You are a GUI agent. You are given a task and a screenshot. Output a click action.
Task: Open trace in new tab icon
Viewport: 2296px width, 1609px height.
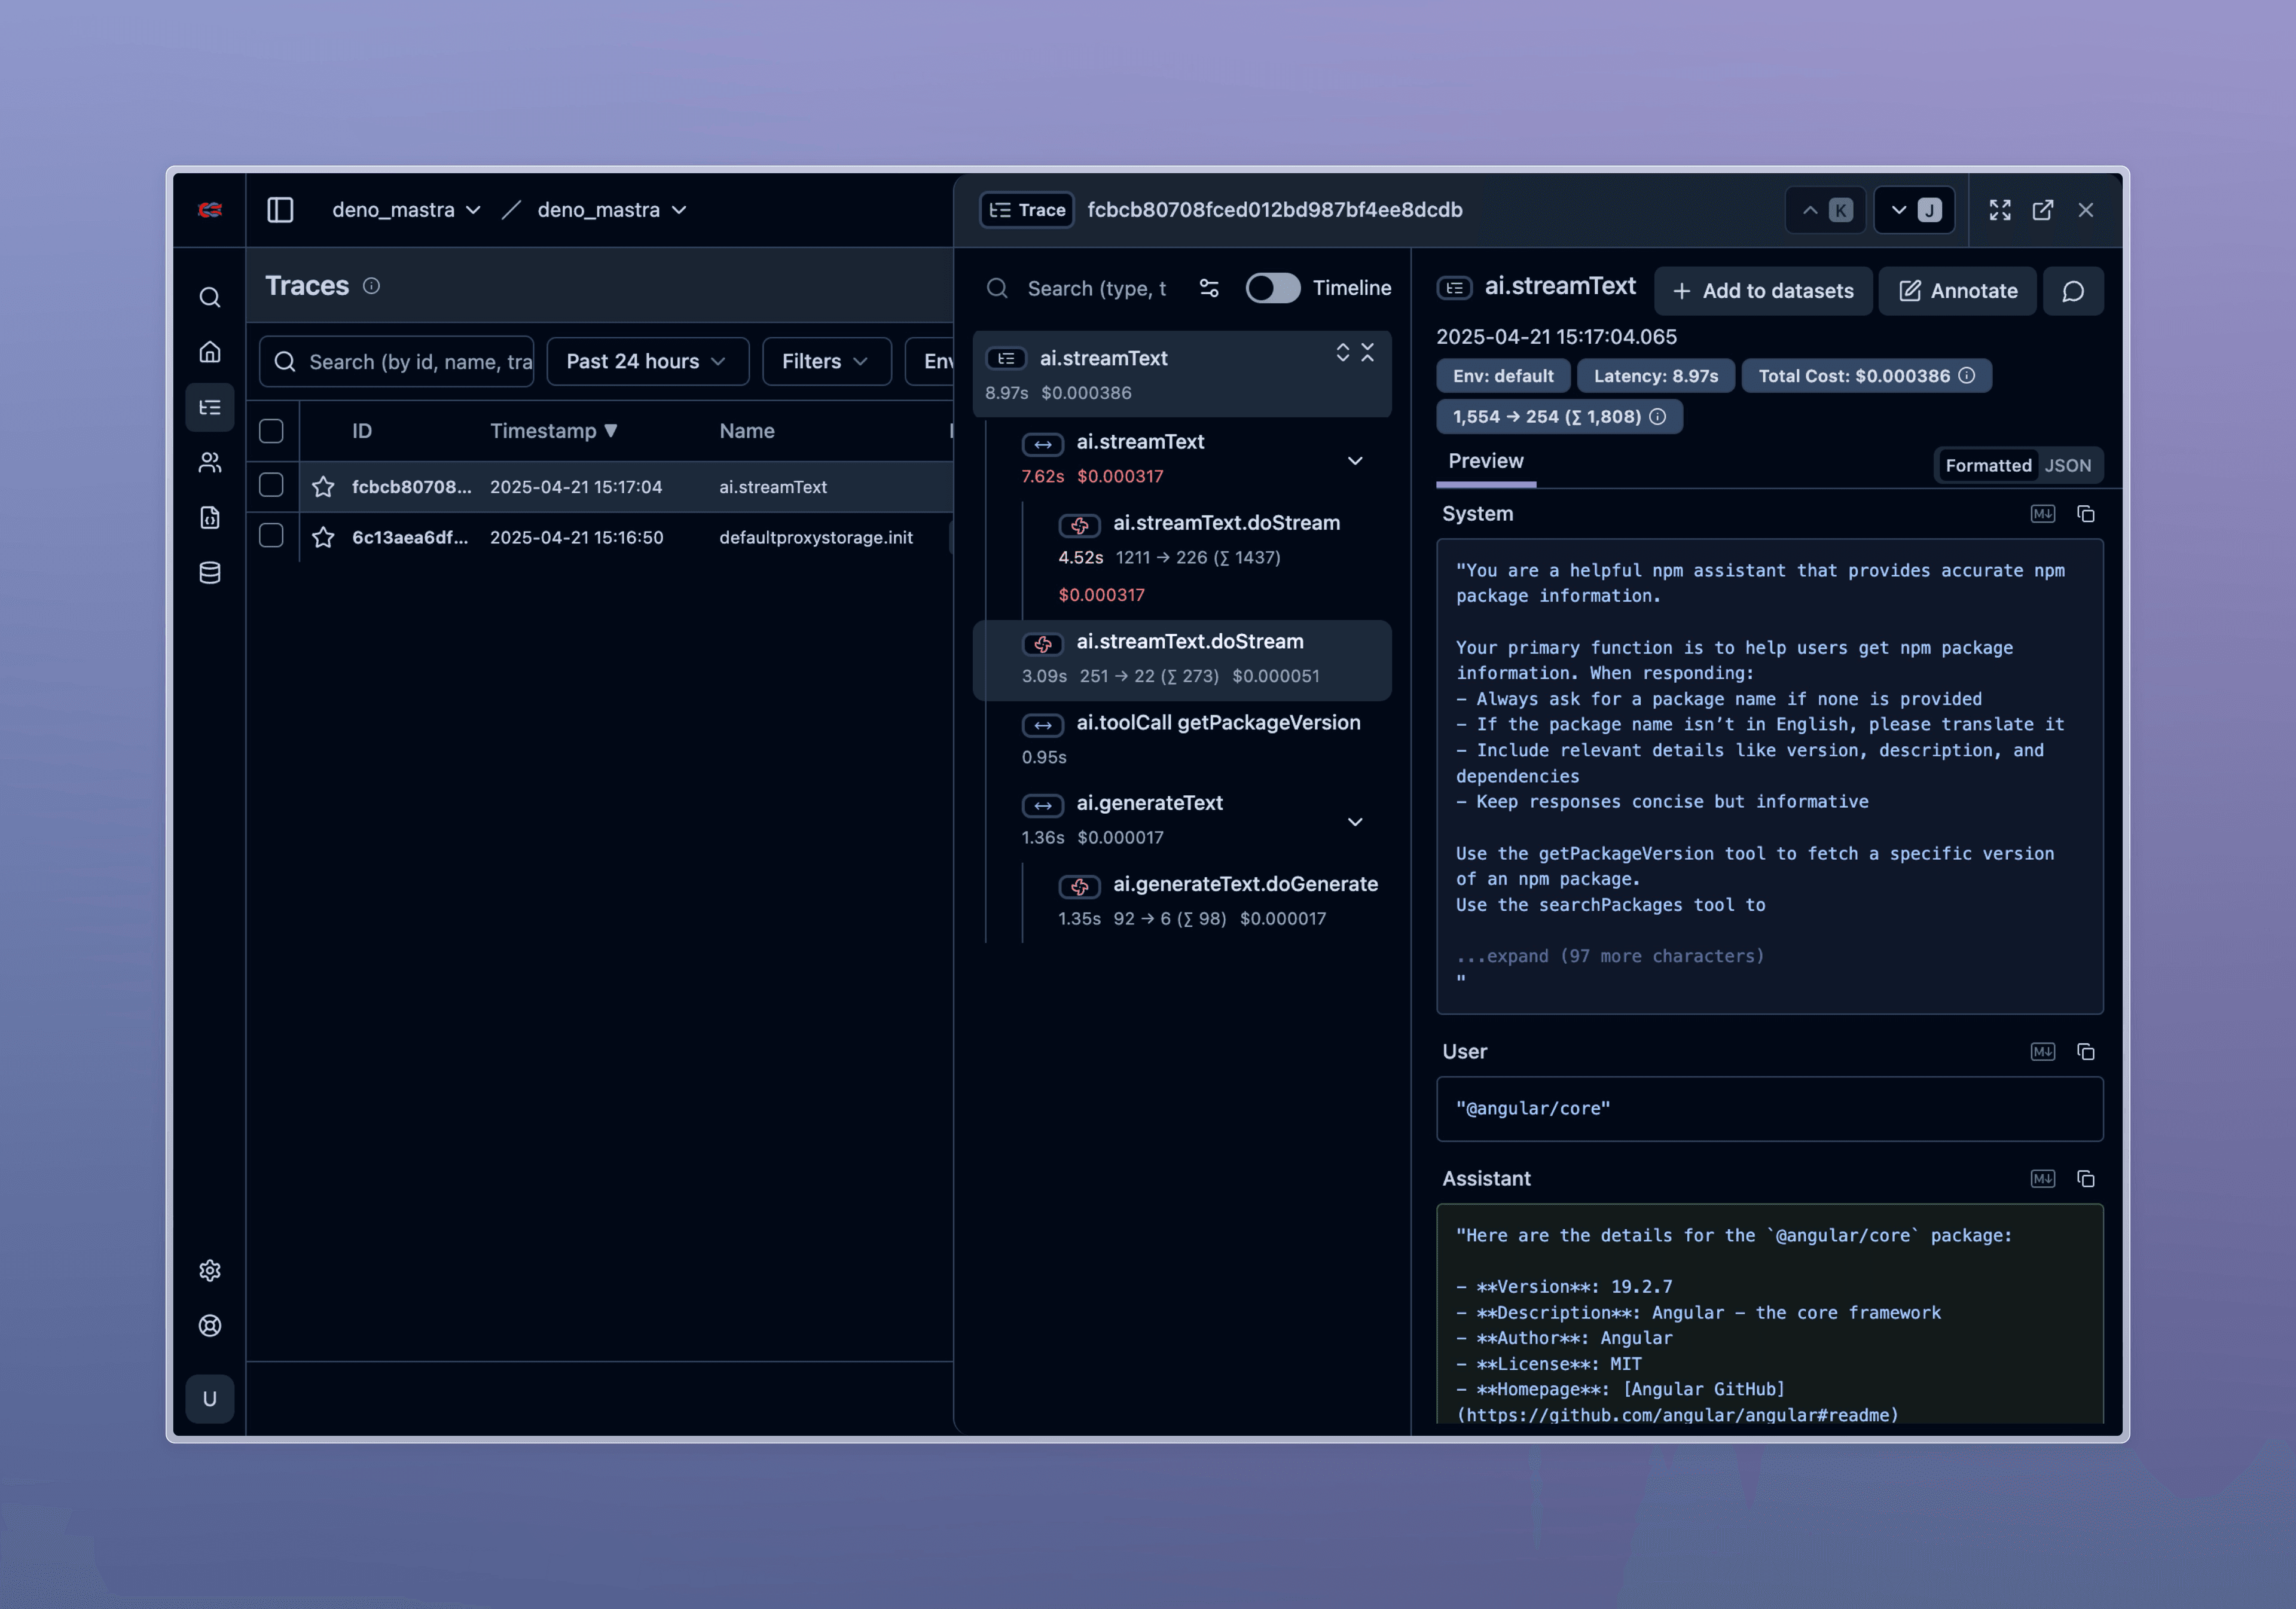click(2042, 210)
